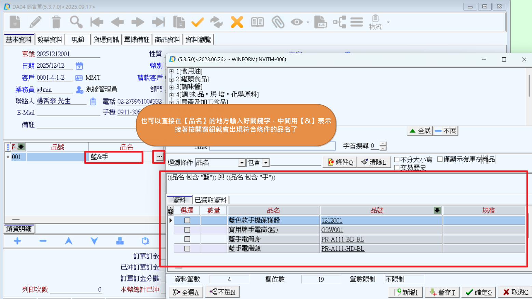Click the paperclip attachment icon
Image resolution: width=532 pixels, height=299 pixels.
[278, 22]
